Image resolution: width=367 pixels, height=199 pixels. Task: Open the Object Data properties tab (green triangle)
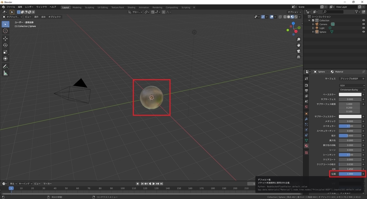coord(306,141)
